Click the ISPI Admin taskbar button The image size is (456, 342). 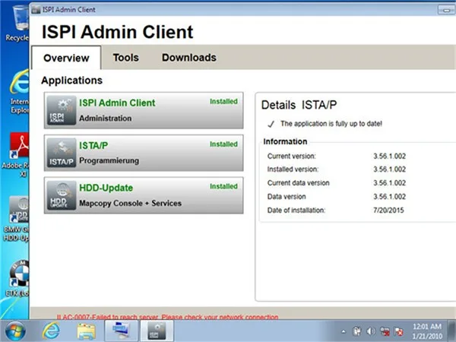pyautogui.click(x=157, y=331)
